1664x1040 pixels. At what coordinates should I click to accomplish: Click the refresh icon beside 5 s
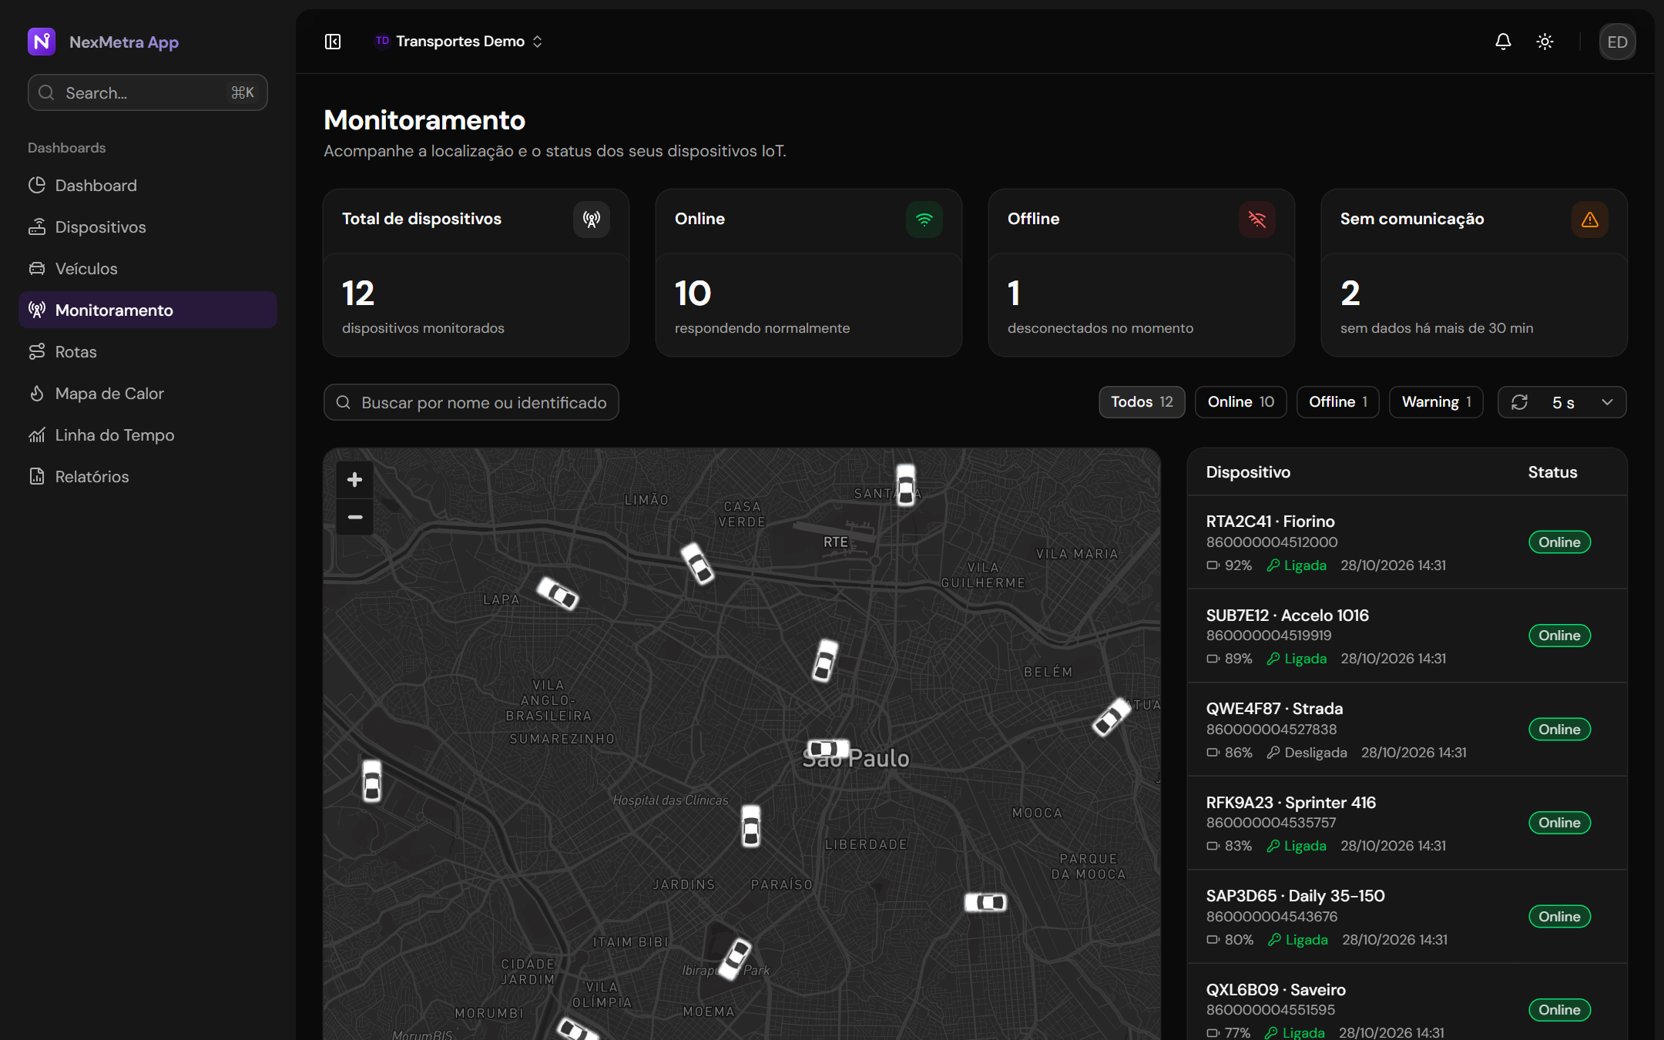click(x=1519, y=402)
